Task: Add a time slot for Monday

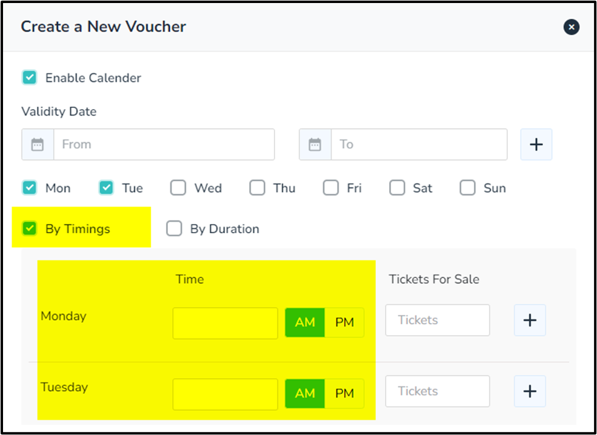Action: pyautogui.click(x=530, y=320)
